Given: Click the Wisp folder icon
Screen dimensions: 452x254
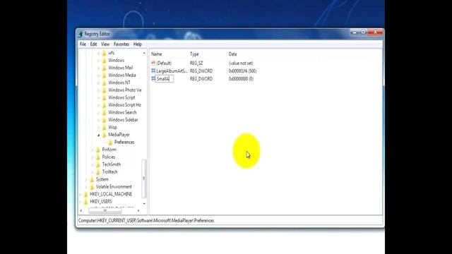Looking at the screenshot, I should click(105, 127).
